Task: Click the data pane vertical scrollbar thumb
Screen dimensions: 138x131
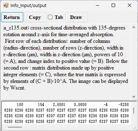Action: click(x=134, y=110)
